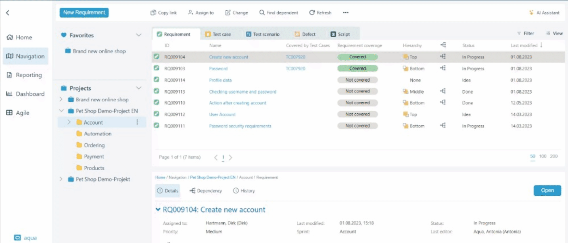The image size is (568, 243).
Task: Set page size to 100 items
Action: point(542,156)
